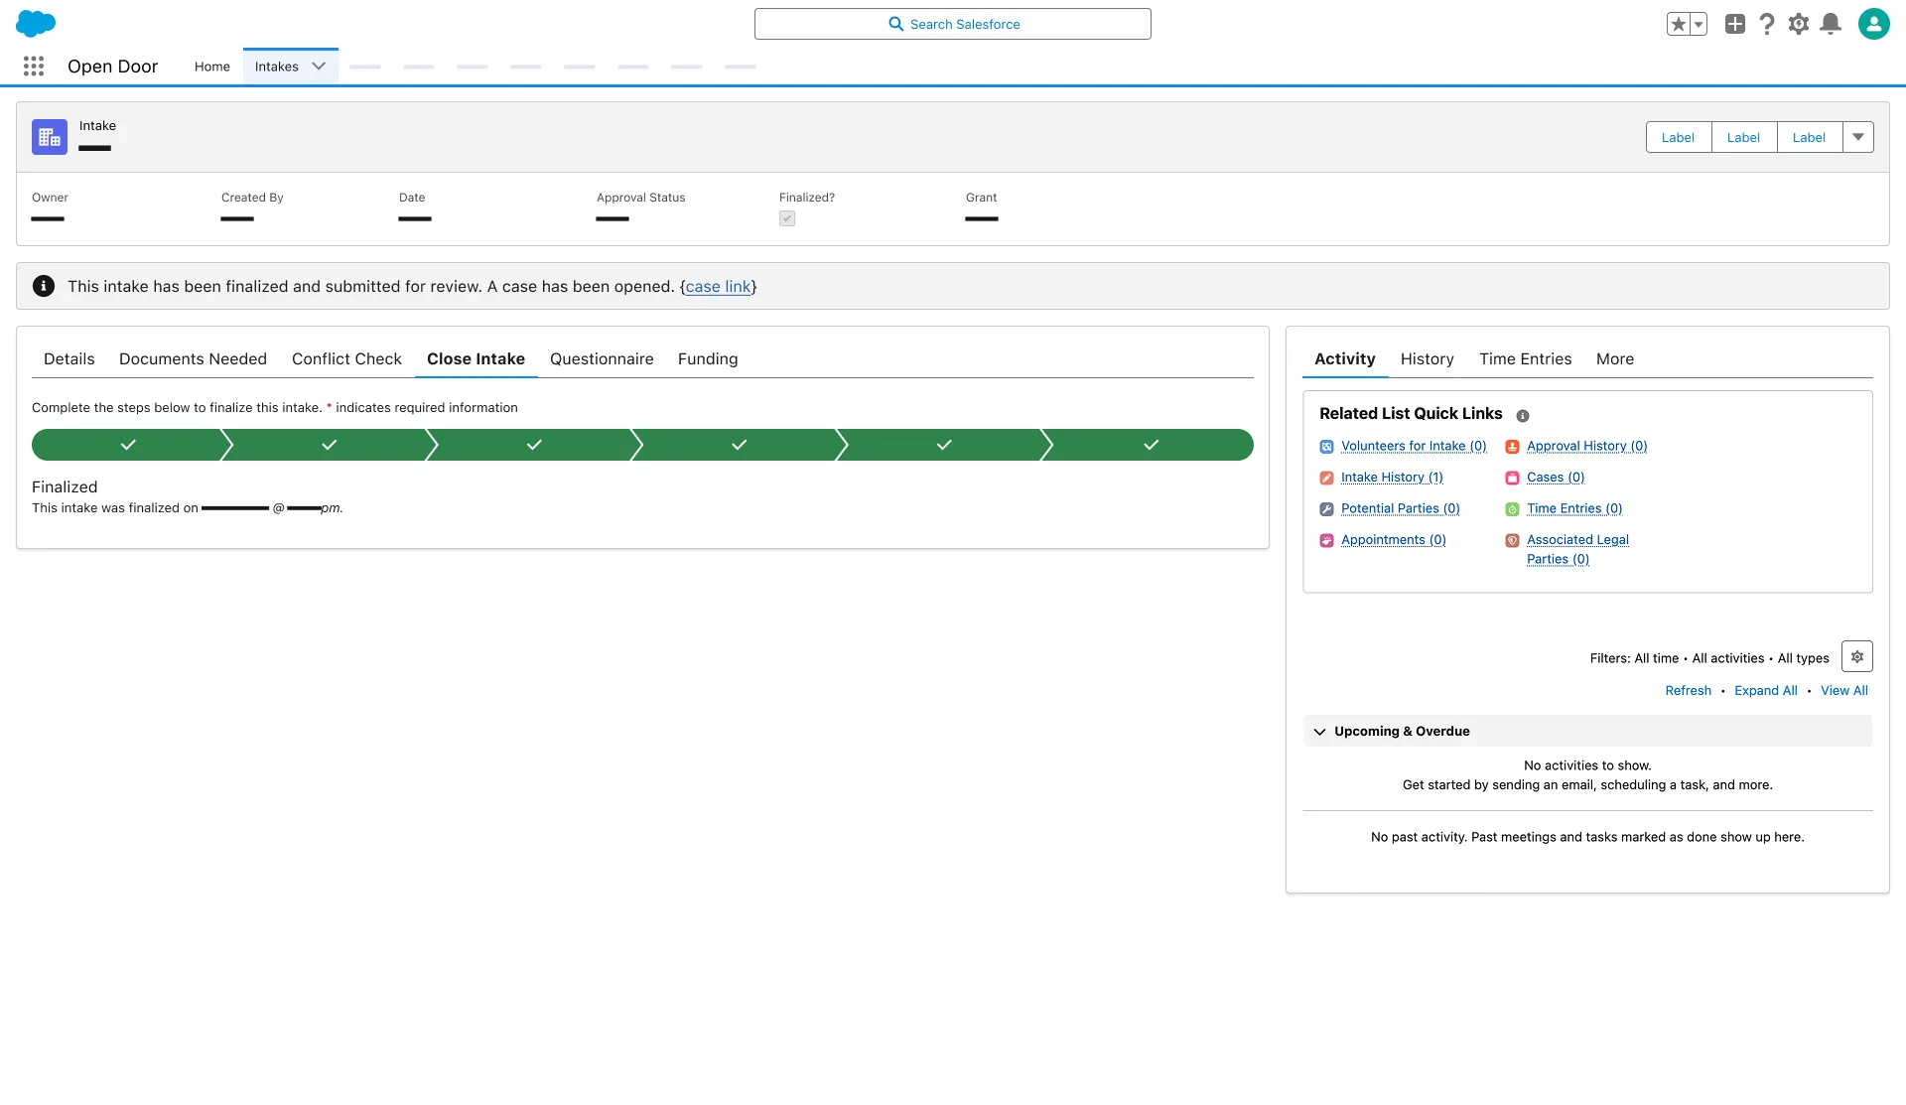Click the Salesforce cloud logo
Screen dimensions: 1906x1105
(x=36, y=24)
